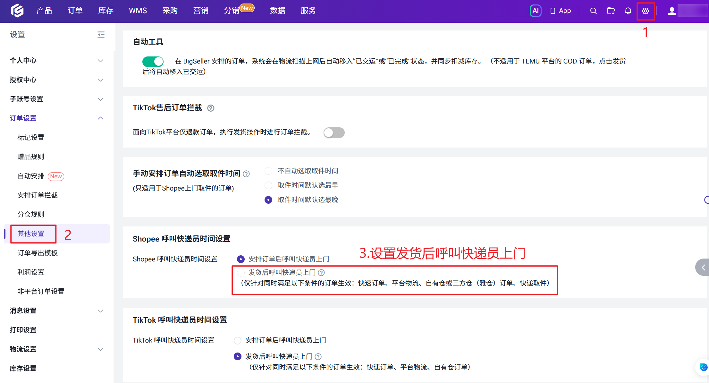
Task: Open 采购 top menu
Action: click(170, 11)
